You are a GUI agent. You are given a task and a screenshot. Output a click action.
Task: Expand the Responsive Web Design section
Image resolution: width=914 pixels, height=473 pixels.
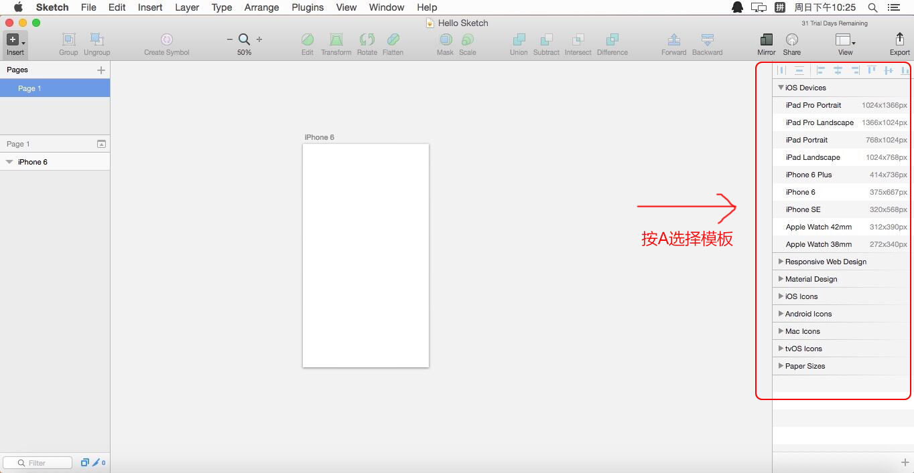pos(781,262)
